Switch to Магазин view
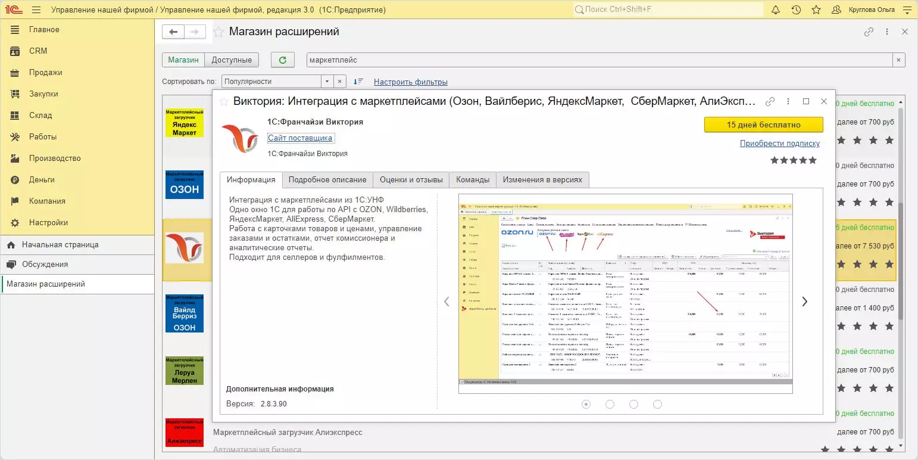 [183, 60]
